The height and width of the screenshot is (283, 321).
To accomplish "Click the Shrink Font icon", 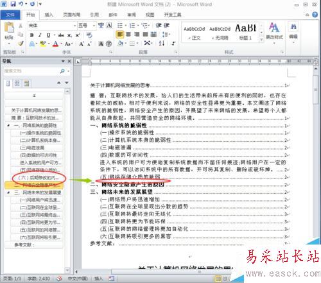I will coord(89,44).
